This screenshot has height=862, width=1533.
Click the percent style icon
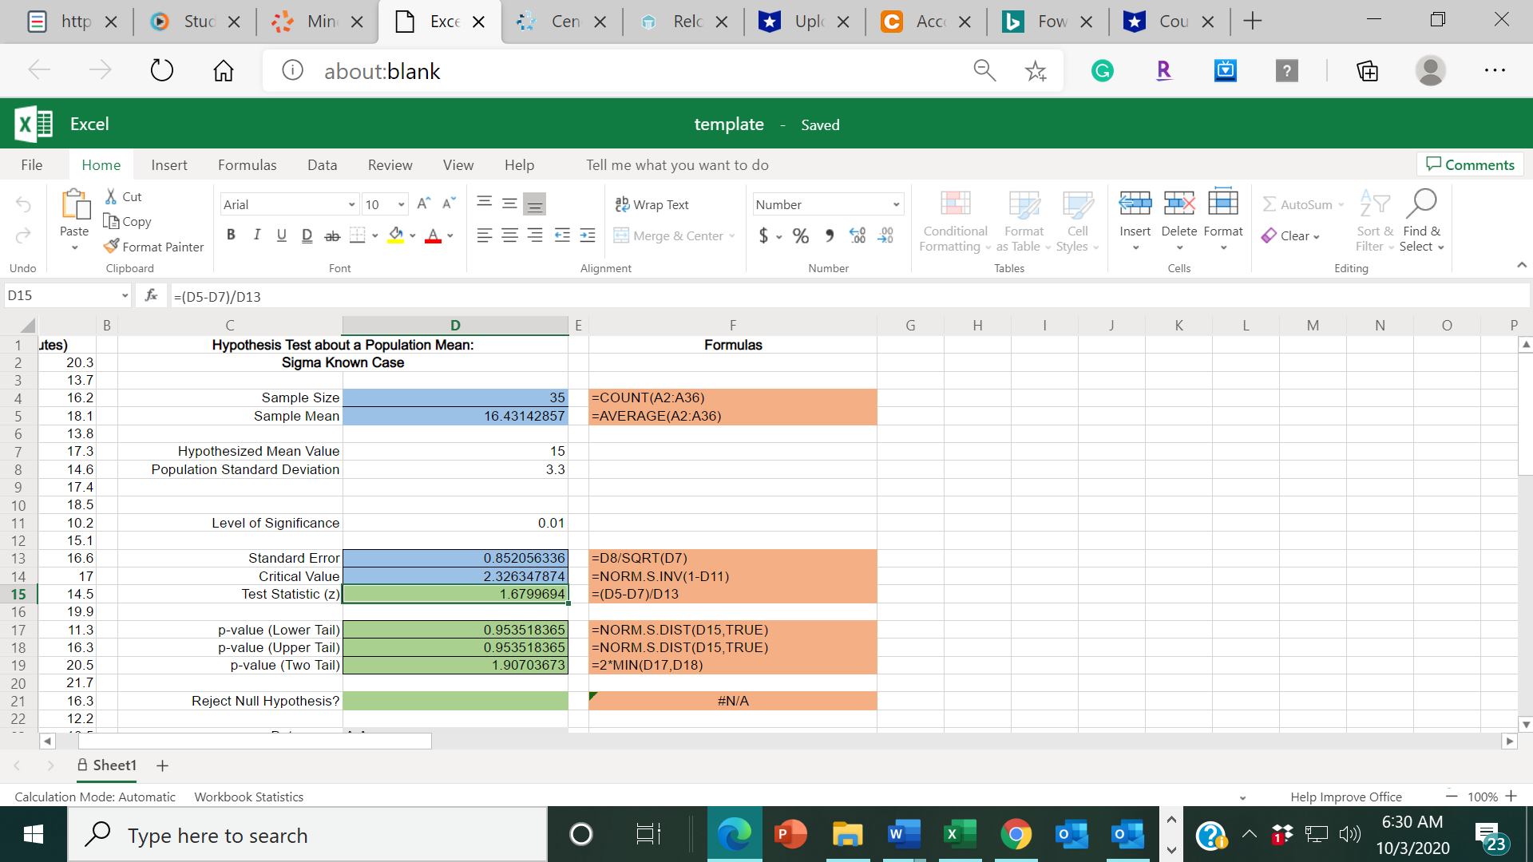coord(801,235)
